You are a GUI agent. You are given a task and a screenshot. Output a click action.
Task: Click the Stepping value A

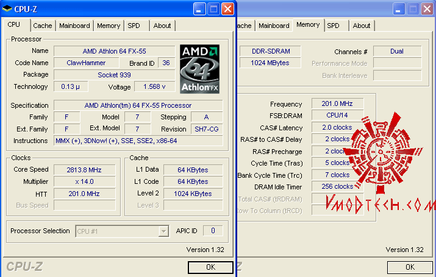click(x=207, y=117)
